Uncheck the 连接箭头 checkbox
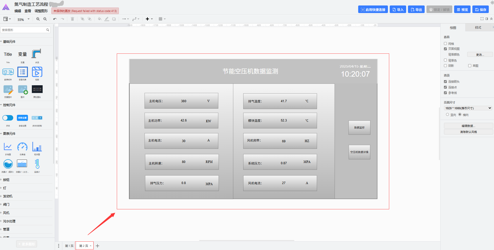The width and height of the screenshot is (494, 250). tap(445, 82)
